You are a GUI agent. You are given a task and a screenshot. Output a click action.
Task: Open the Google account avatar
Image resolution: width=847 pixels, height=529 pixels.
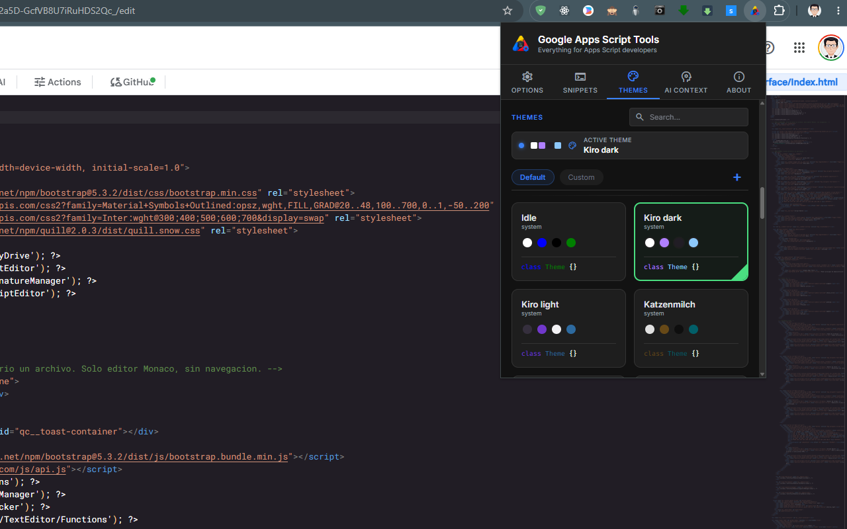tap(831, 48)
